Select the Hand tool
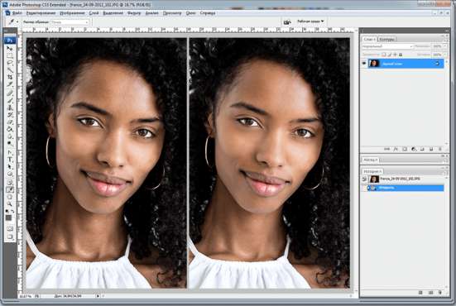The width and height of the screenshot is (456, 306). (x=10, y=197)
